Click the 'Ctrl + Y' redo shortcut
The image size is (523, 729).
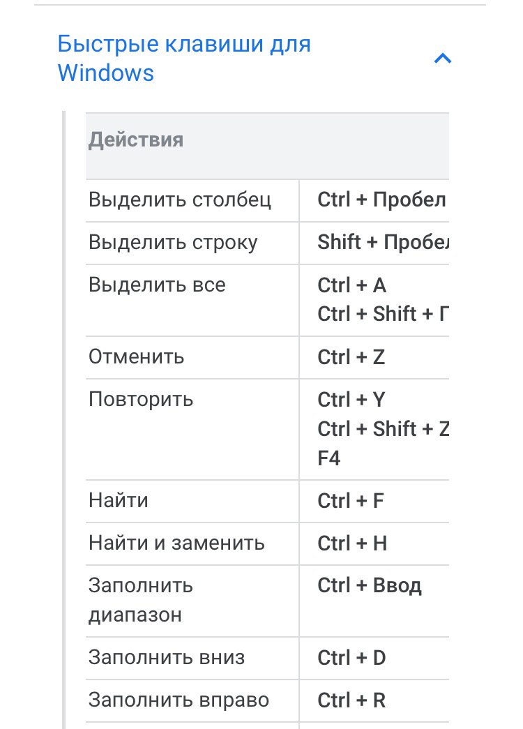click(351, 400)
